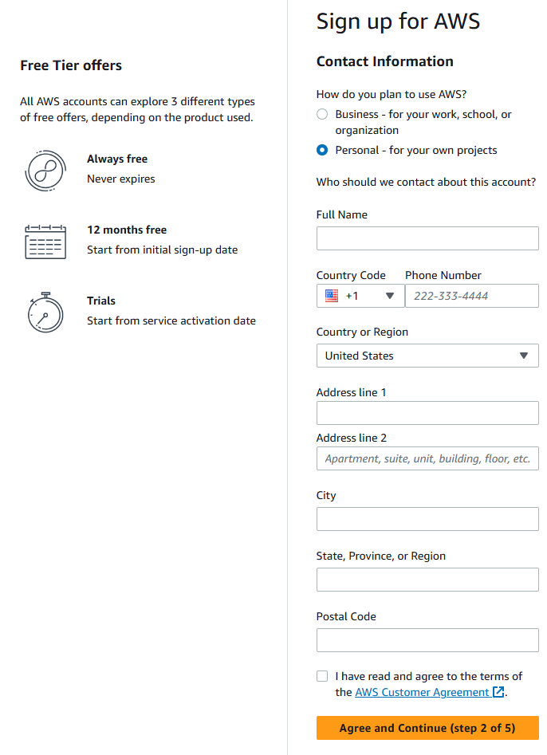
Task: Focus the State, Province, or Region field
Action: click(x=427, y=580)
